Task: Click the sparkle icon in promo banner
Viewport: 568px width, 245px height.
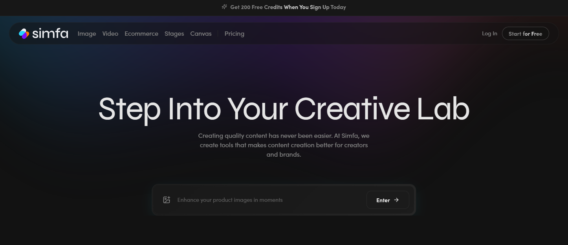Action: pos(224,7)
